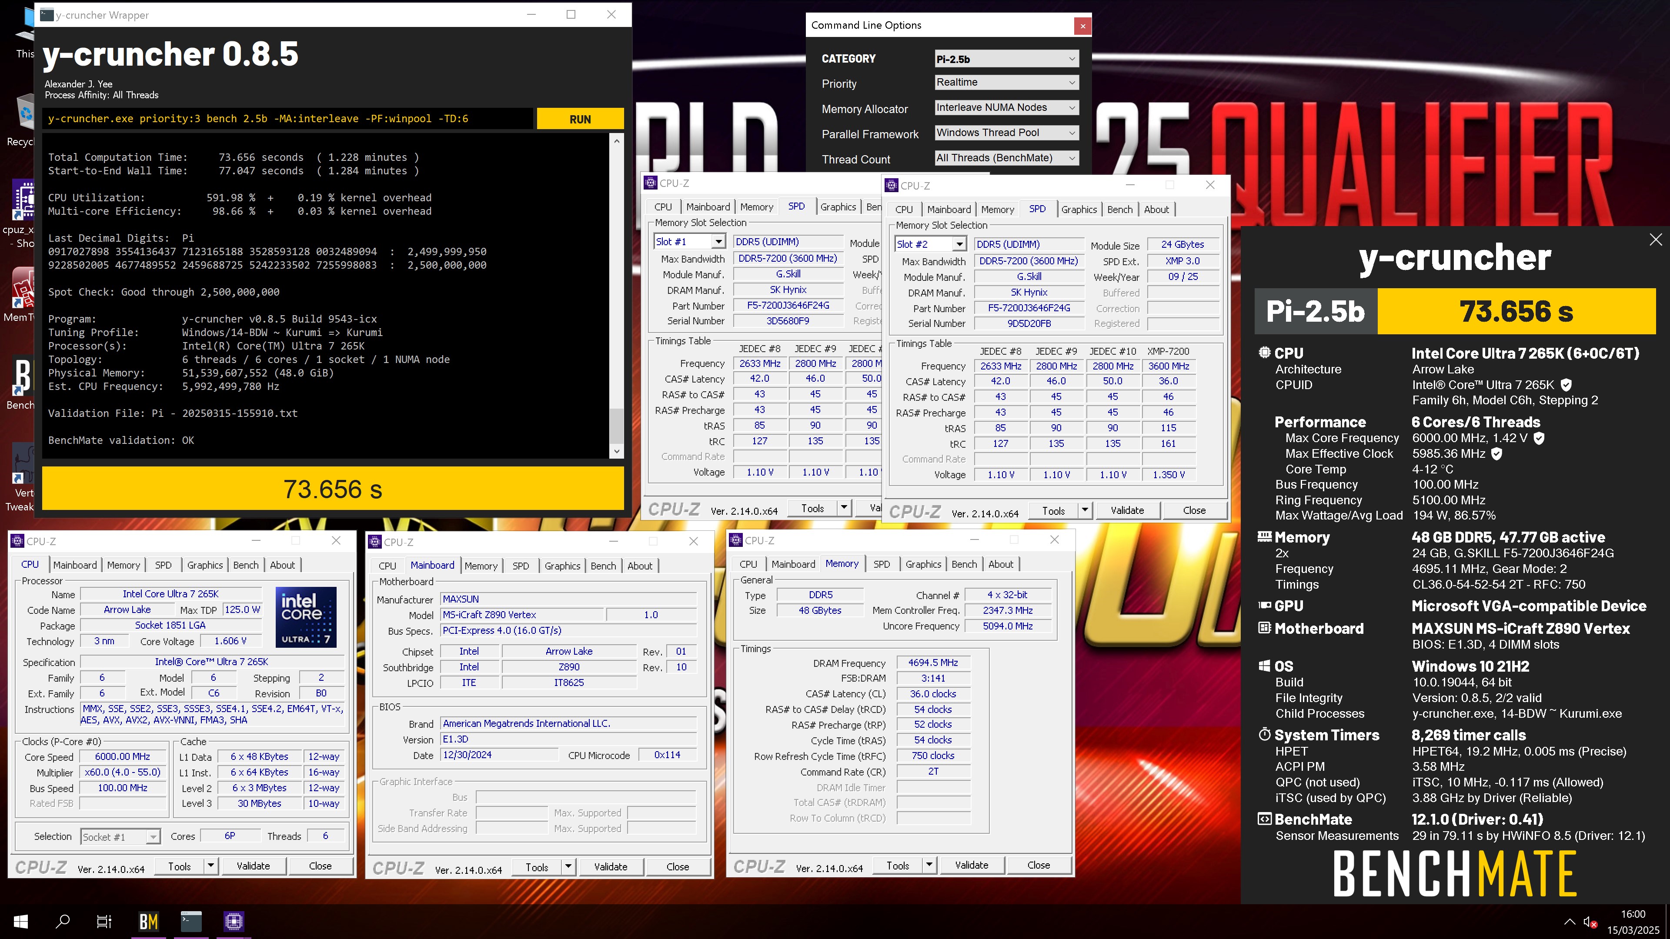Click Core Speed 6000.00 MHz field

pos(123,757)
